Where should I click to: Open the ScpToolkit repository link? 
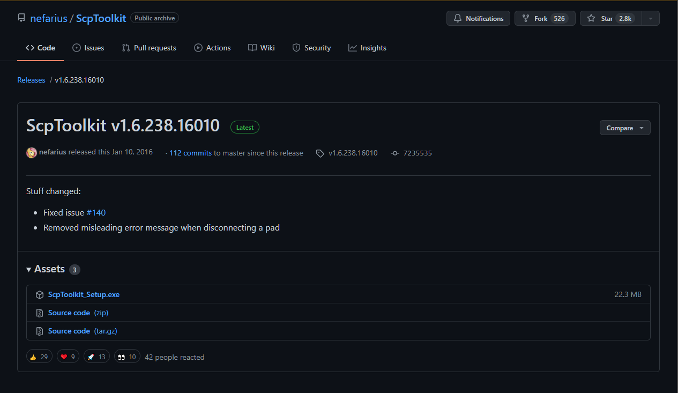point(101,18)
